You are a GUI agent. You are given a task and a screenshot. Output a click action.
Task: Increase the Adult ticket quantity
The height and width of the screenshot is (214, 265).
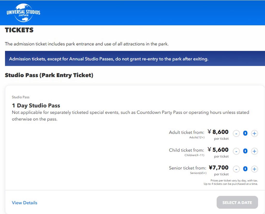[254, 134]
